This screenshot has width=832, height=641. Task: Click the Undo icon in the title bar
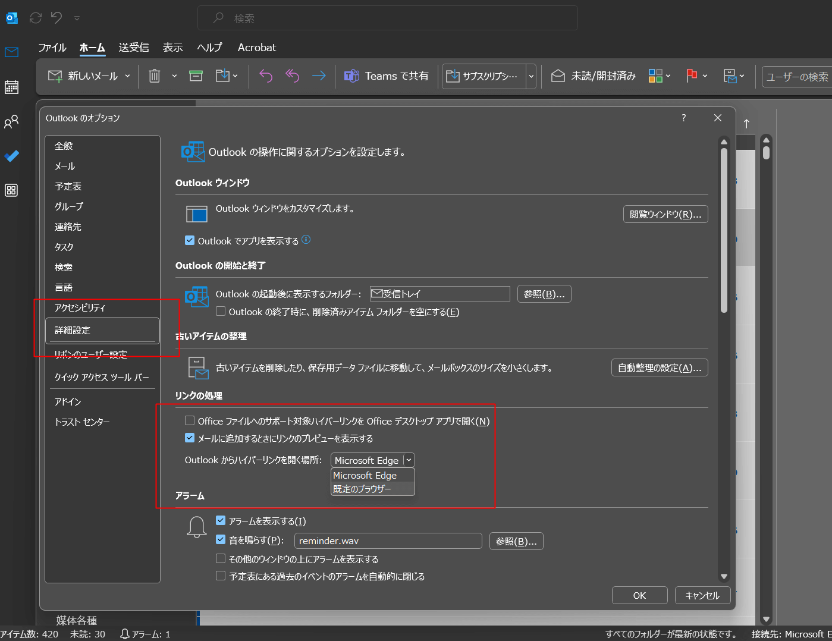[56, 18]
